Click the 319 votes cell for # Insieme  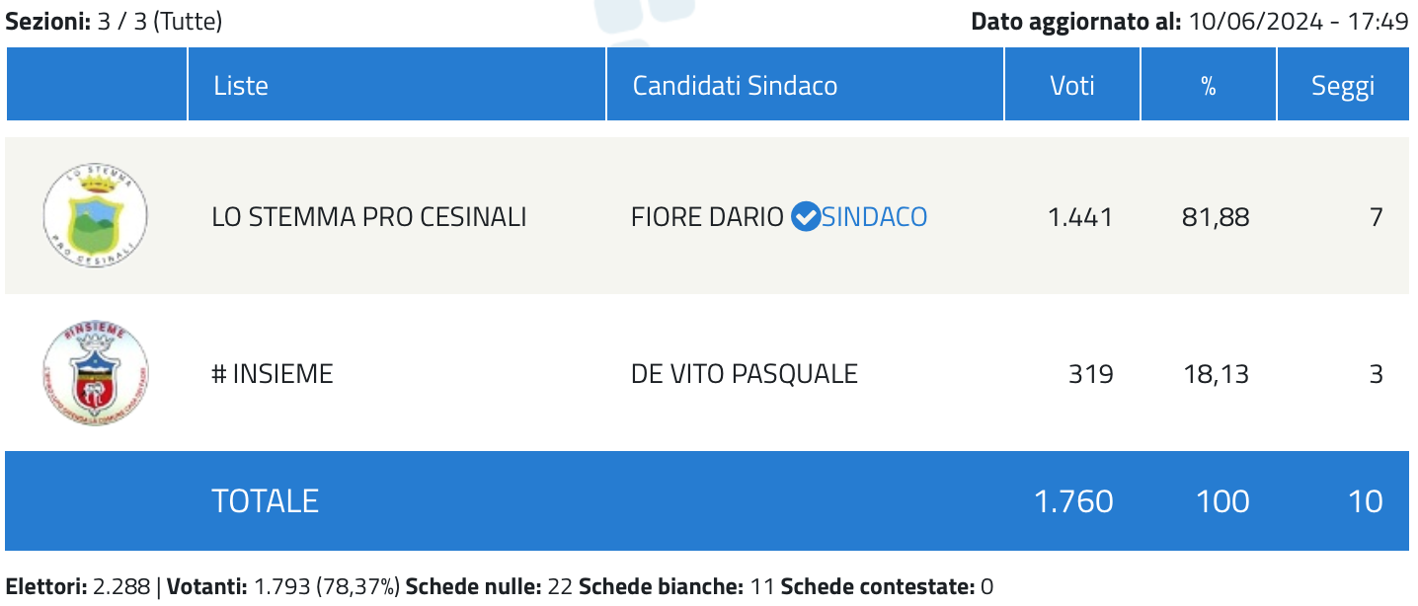coord(1091,374)
